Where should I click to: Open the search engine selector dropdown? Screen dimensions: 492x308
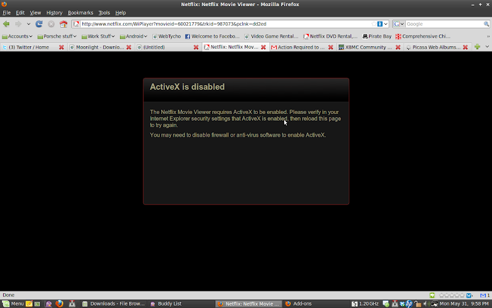click(x=399, y=24)
